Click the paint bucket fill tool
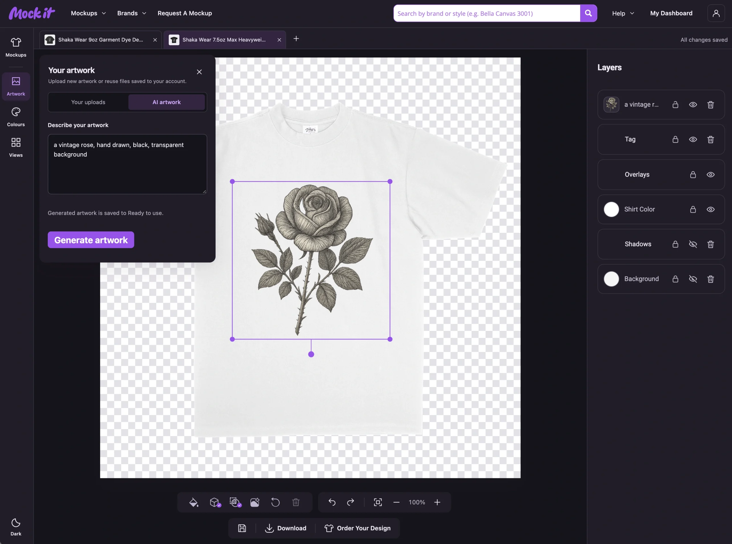 point(194,502)
